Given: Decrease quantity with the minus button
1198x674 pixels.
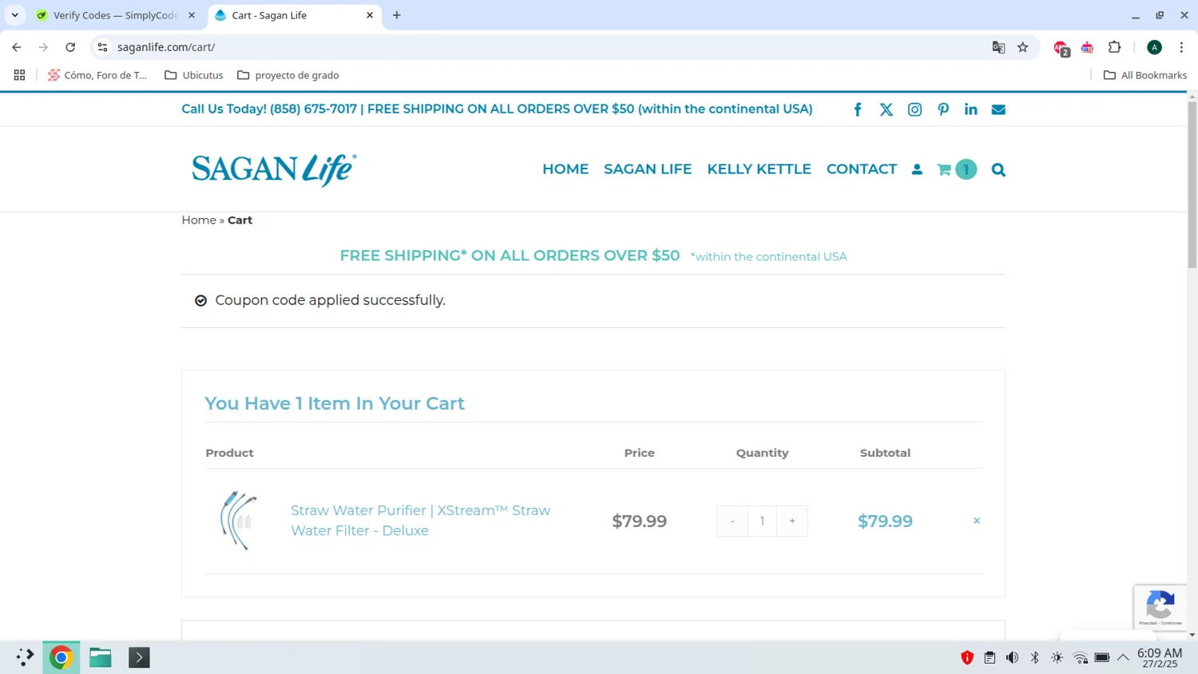Looking at the screenshot, I should (x=732, y=521).
